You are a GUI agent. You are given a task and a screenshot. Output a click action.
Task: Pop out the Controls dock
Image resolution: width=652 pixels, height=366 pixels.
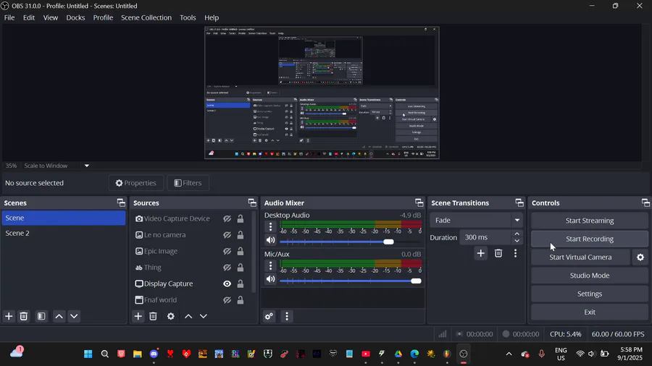pyautogui.click(x=645, y=203)
